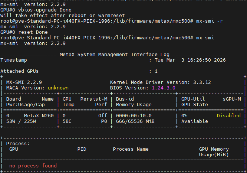This screenshot has height=173, width=247.
Task: Click the "Process Name" column header
Action: [131, 149]
